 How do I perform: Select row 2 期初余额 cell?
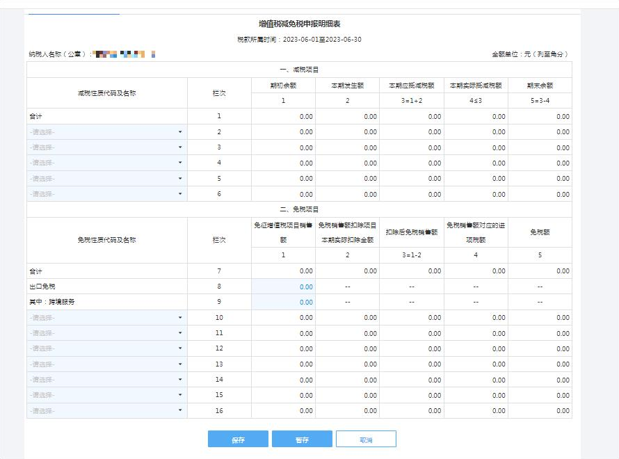[x=284, y=132]
